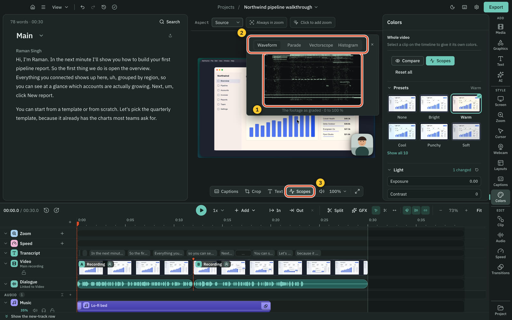This screenshot has width=512, height=320.
Task: Toggle the Scopes button in Colors panel
Action: pos(440,61)
